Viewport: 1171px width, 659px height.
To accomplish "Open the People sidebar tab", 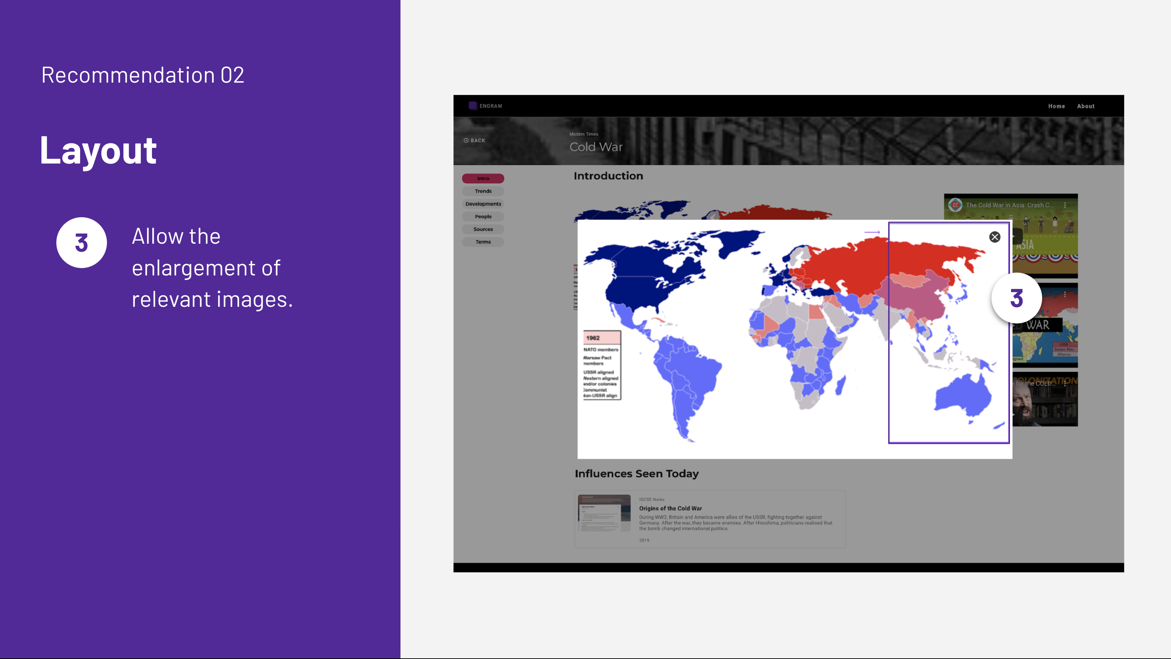I will (x=483, y=217).
